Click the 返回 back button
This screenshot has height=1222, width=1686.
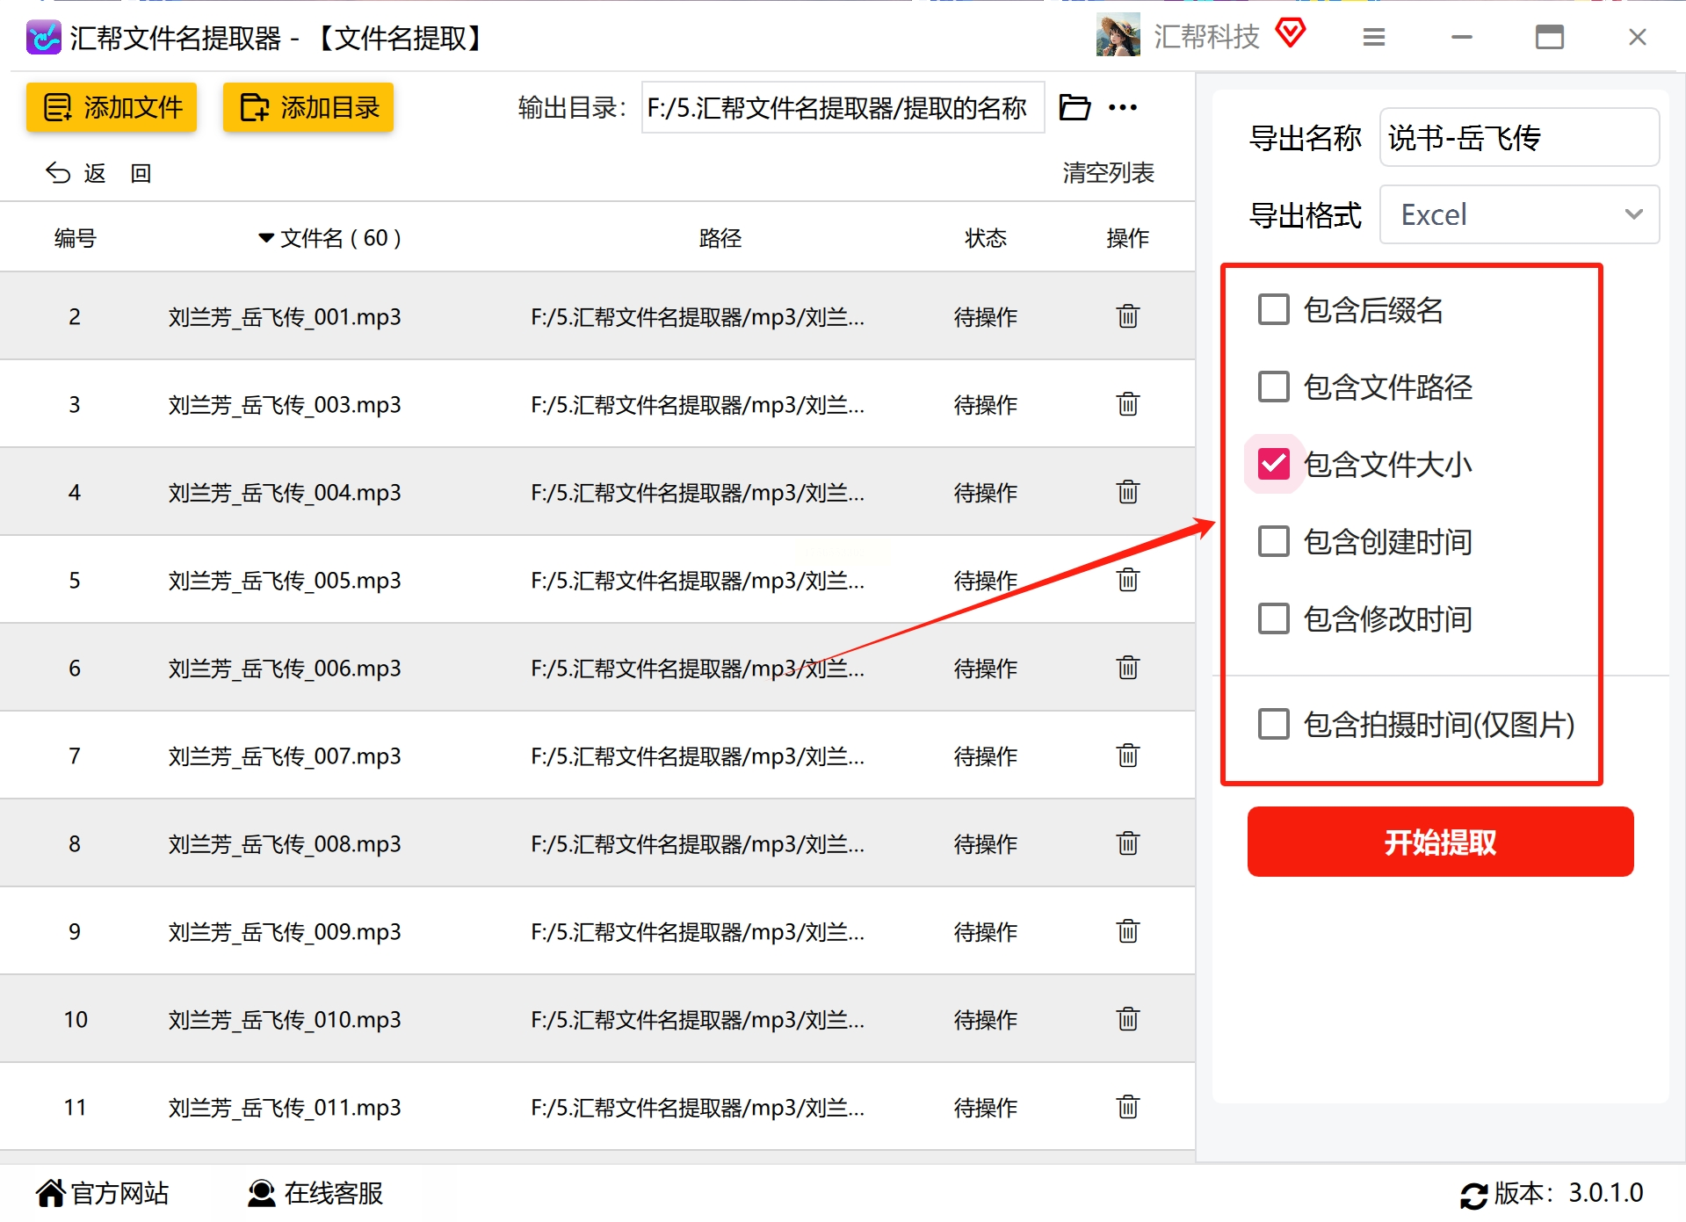click(98, 173)
